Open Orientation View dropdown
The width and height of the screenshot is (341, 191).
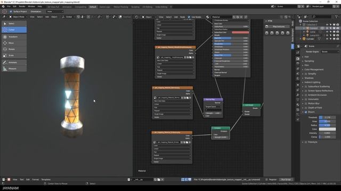(x=54, y=12)
